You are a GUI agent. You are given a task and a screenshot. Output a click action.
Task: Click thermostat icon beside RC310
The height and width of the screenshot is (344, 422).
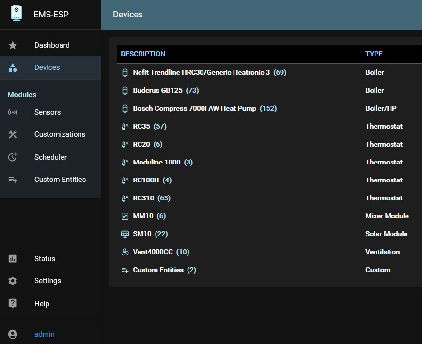point(125,198)
